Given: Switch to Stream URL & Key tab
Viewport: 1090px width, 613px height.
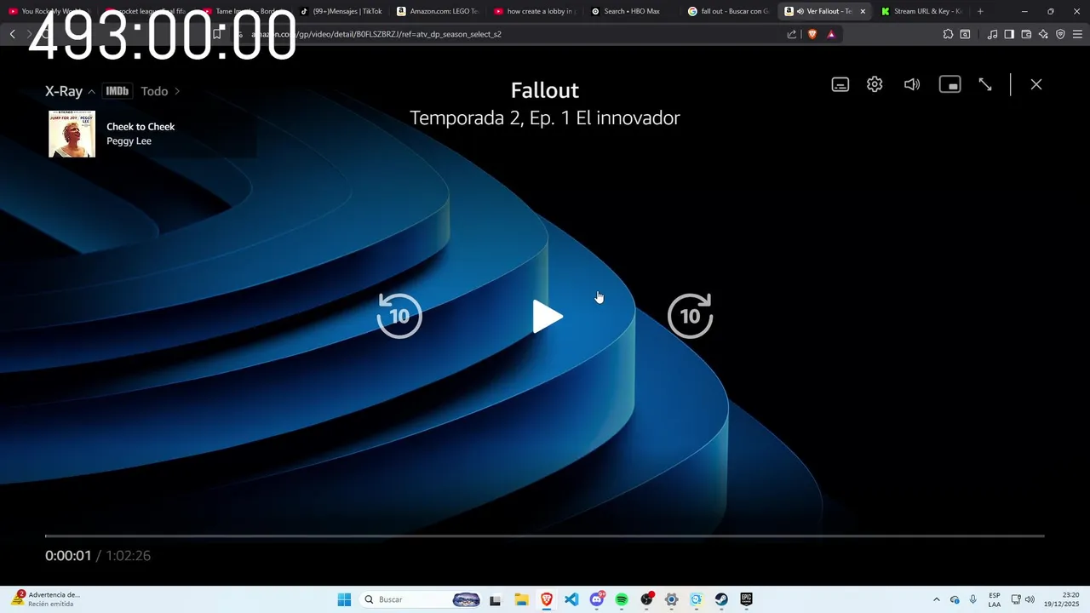Looking at the screenshot, I should pyautogui.click(x=921, y=11).
